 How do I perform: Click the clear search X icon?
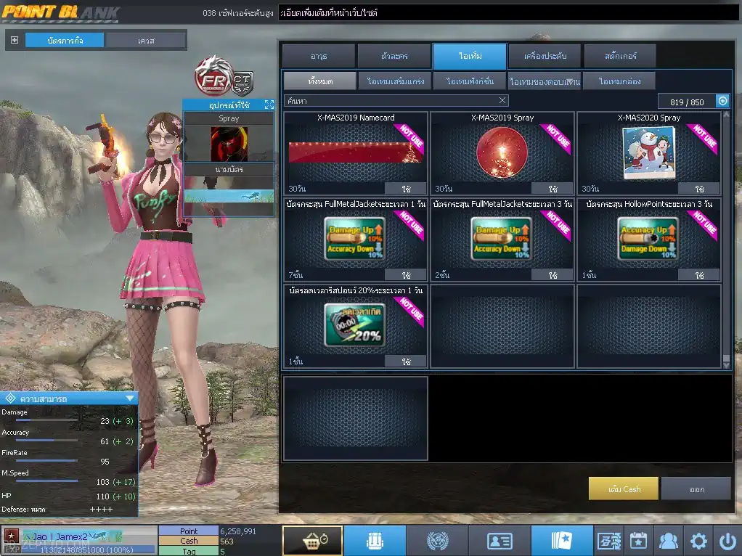[502, 101]
